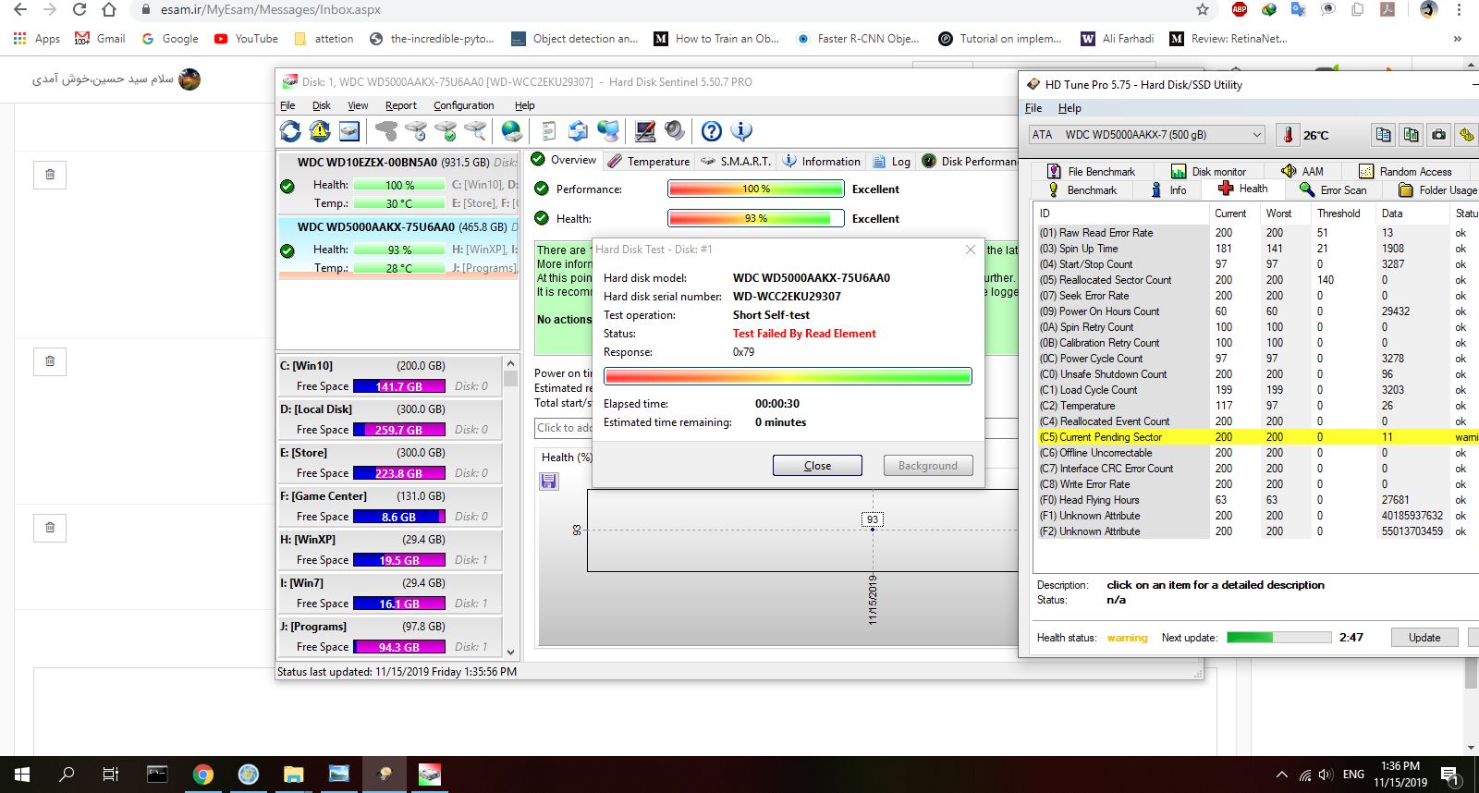1479x793 pixels.
Task: Switch to the Error Scan tab in HD Tune
Action: click(x=1332, y=190)
